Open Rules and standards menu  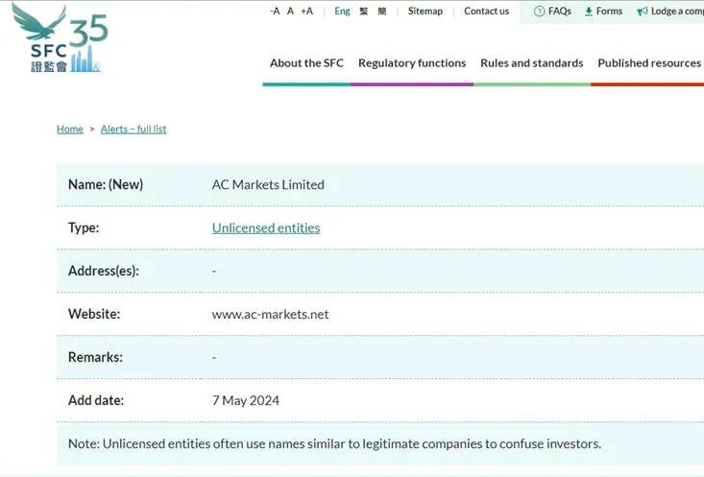tap(531, 63)
